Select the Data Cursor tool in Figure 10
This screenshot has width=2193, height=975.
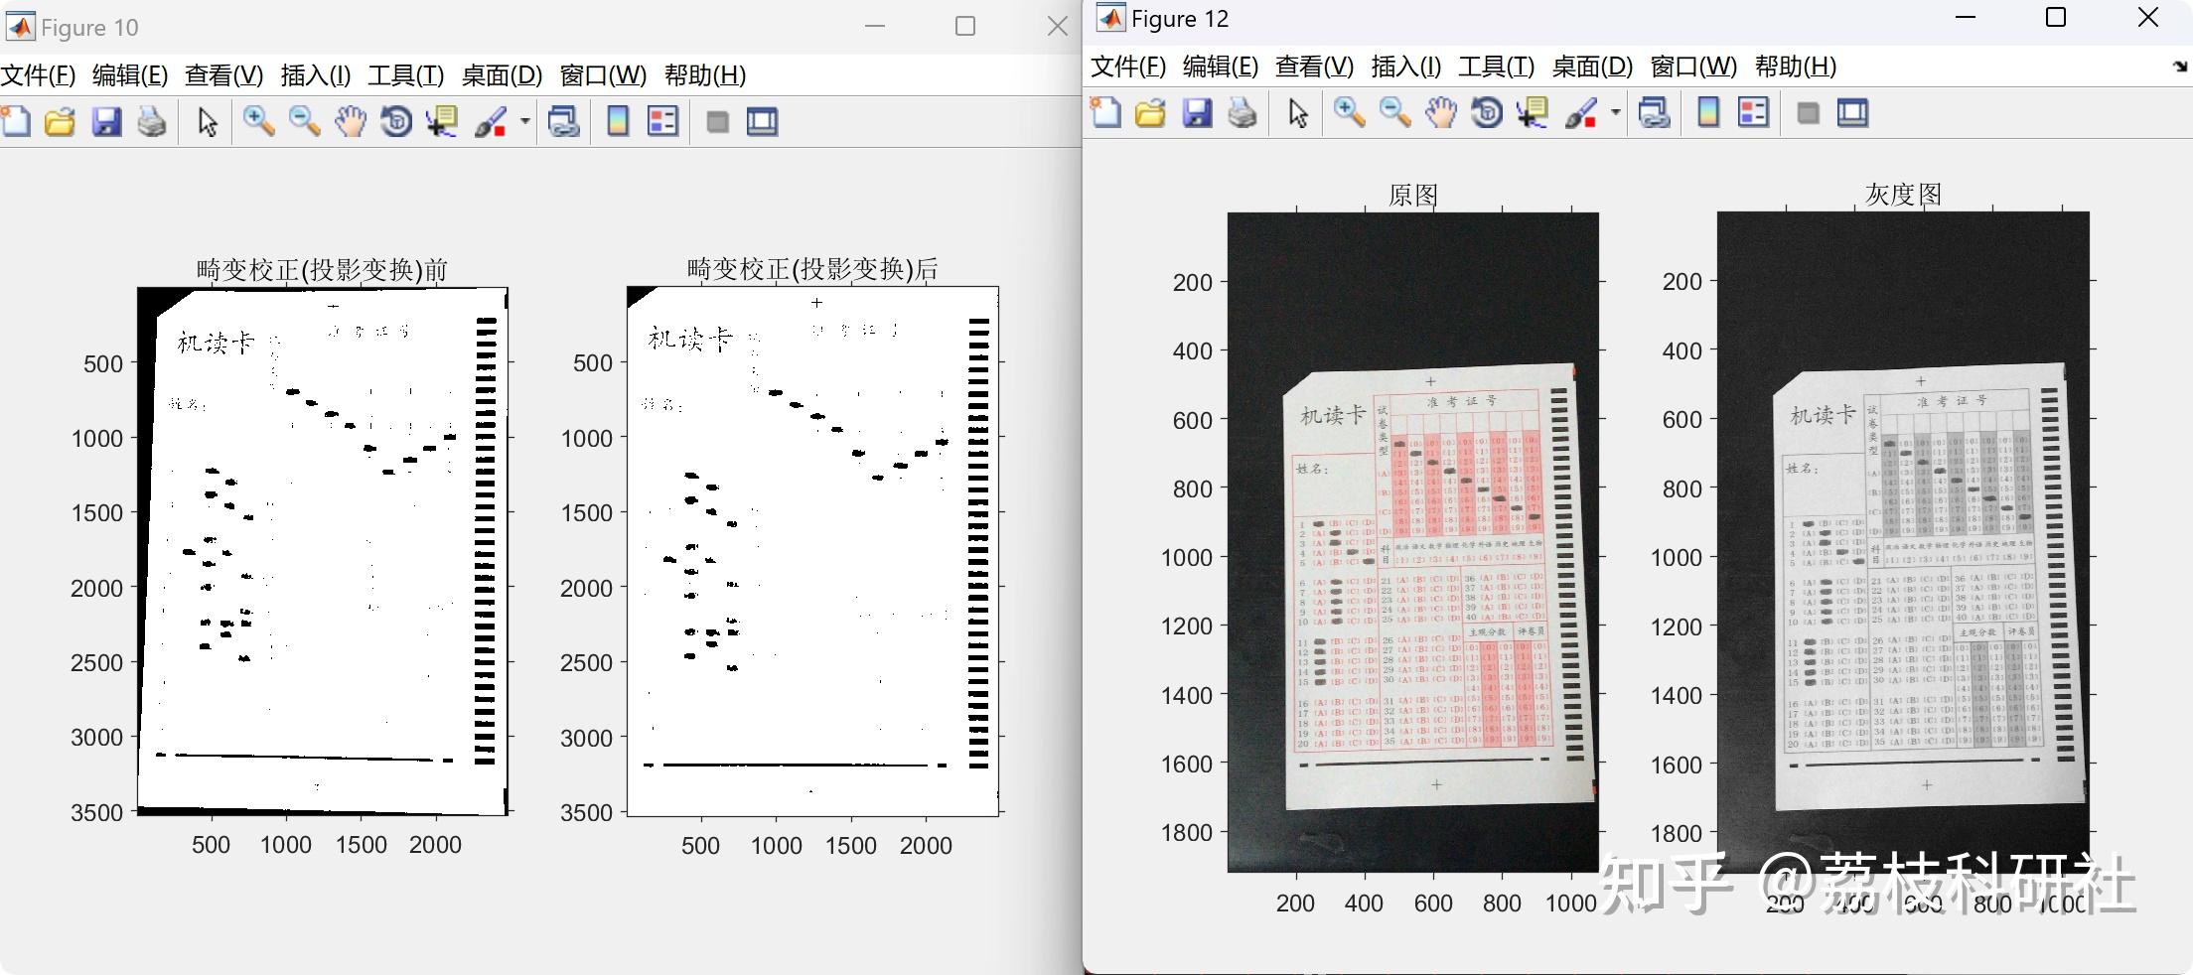click(440, 121)
